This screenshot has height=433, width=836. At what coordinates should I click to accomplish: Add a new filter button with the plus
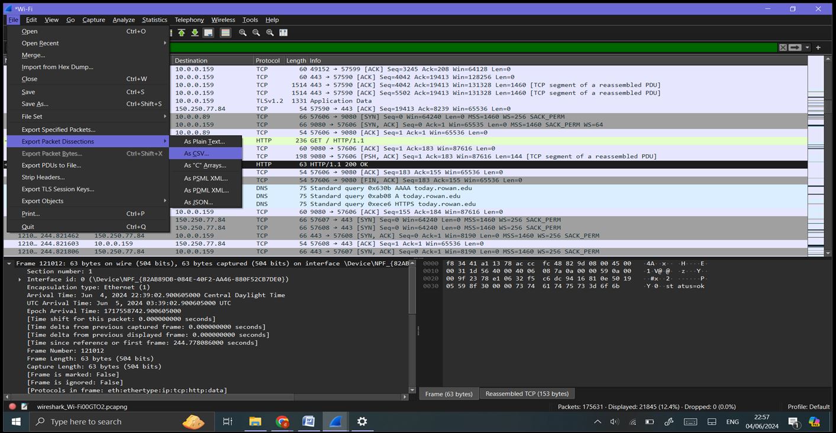click(x=818, y=47)
